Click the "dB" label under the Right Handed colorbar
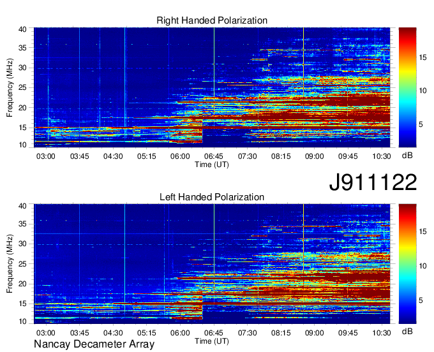This screenshot has height=352, width=434. pos(407,155)
